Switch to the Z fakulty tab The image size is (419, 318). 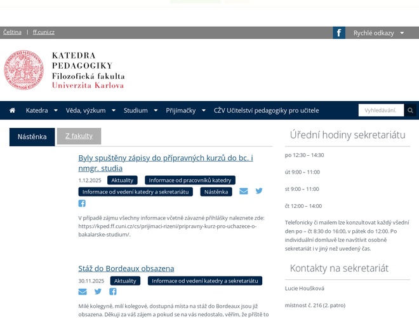(79, 136)
